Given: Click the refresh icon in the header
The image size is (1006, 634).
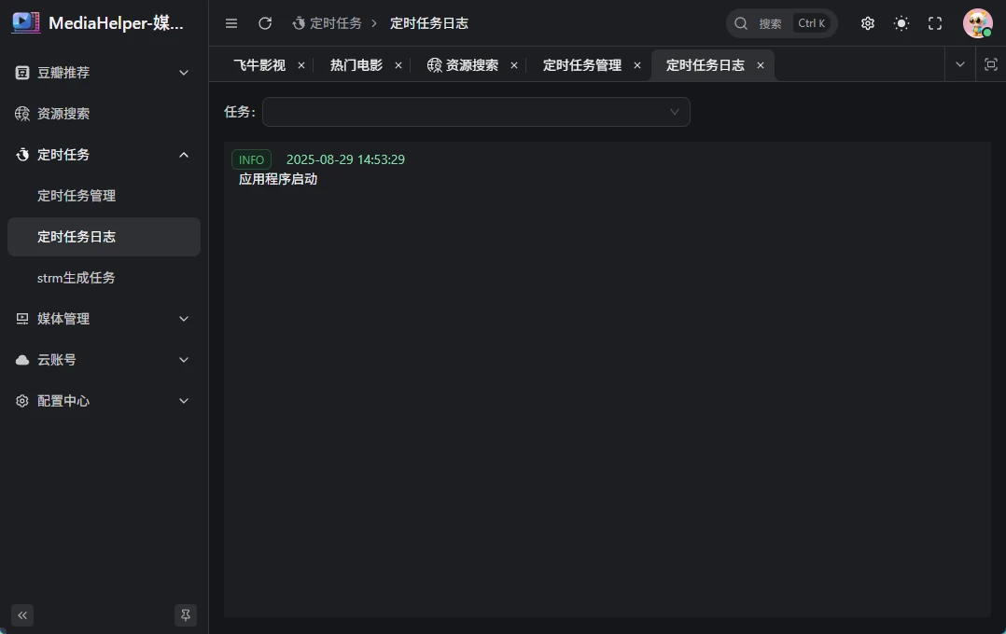Looking at the screenshot, I should click(265, 23).
